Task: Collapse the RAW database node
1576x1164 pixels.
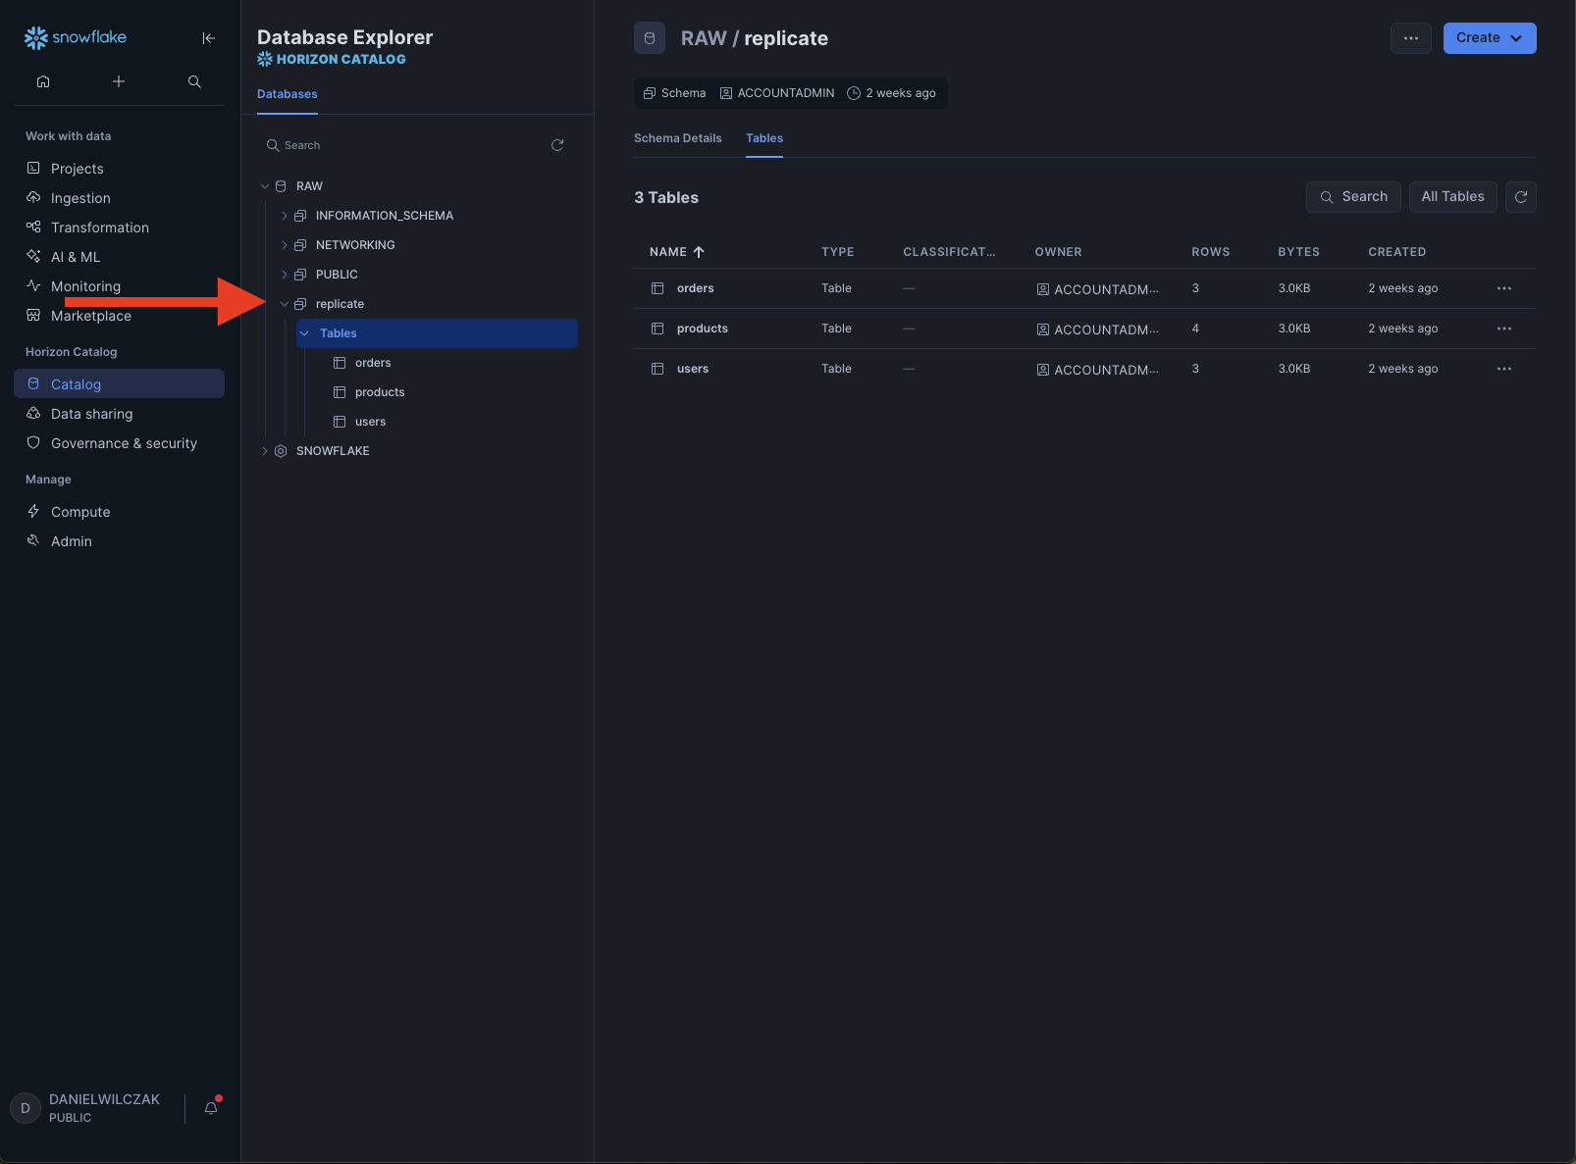Action: point(265,186)
